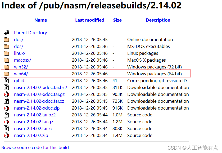Download nasm-2.14.02.tar.xz source archive
Screen dimensions: 222x153
[33, 129]
